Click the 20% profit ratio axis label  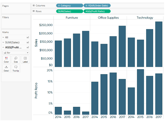(50, 70)
